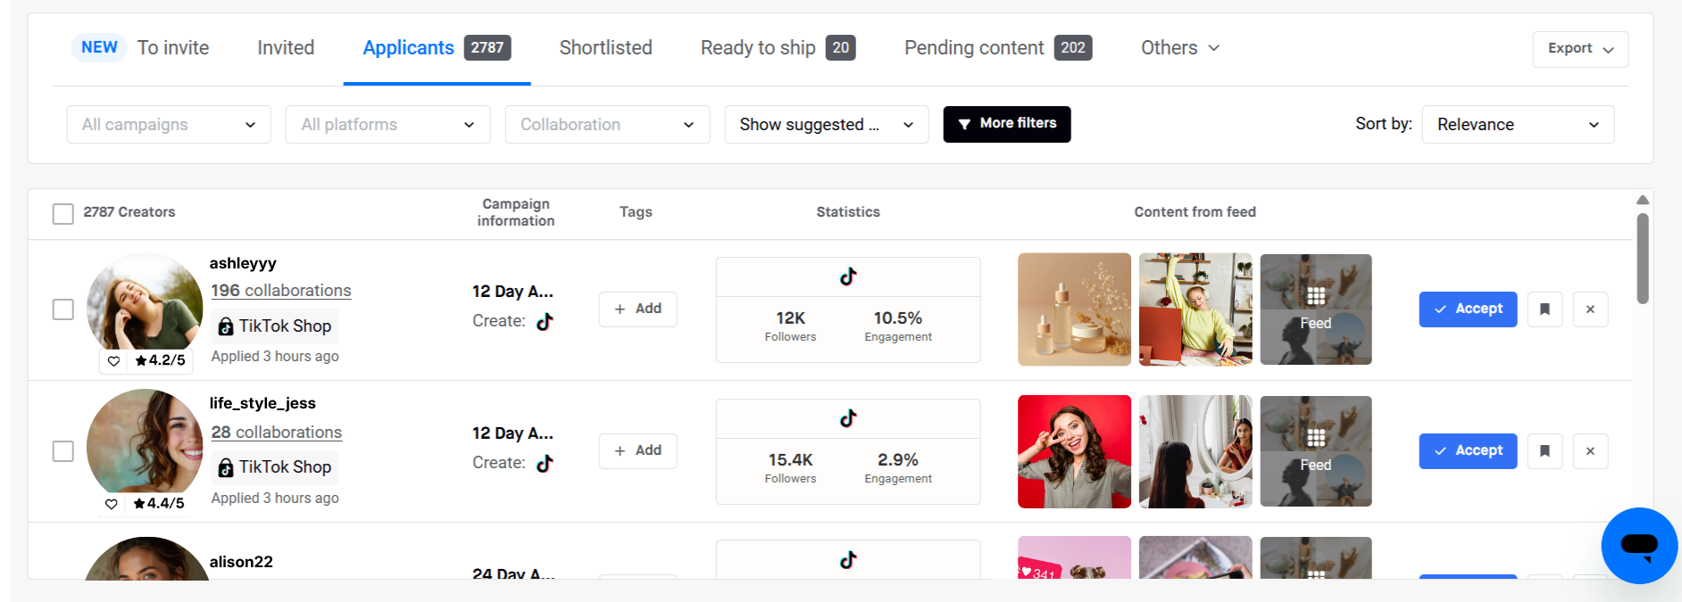The height and width of the screenshot is (602, 1682).
Task: Click ashleyyy's 12 Day A... campaign name
Action: 512,292
